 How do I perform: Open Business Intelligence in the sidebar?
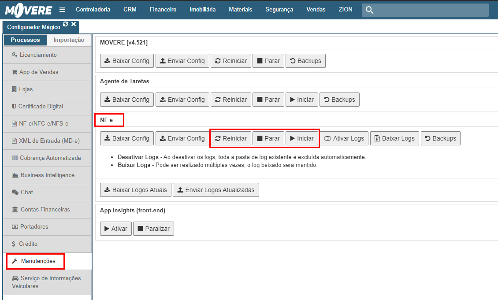pos(47,175)
